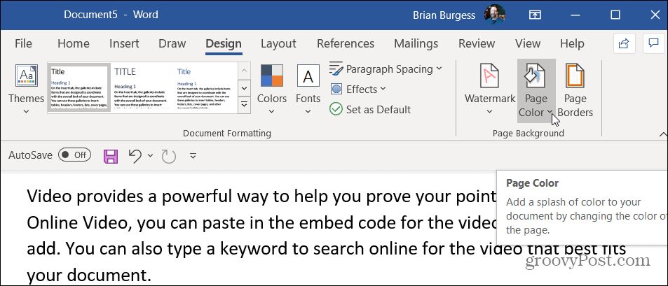Click the document text 'your document.'
This screenshot has width=668, height=286.
coord(89,276)
